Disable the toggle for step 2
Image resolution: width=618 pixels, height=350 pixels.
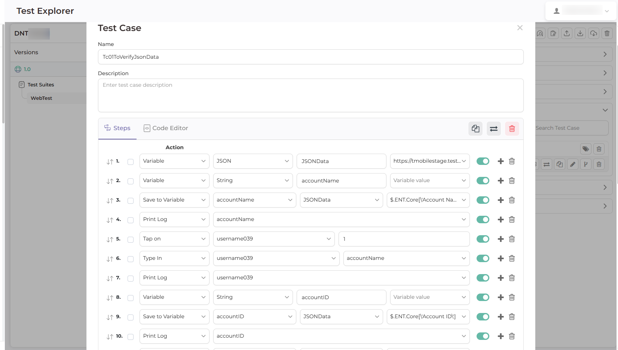(x=483, y=181)
